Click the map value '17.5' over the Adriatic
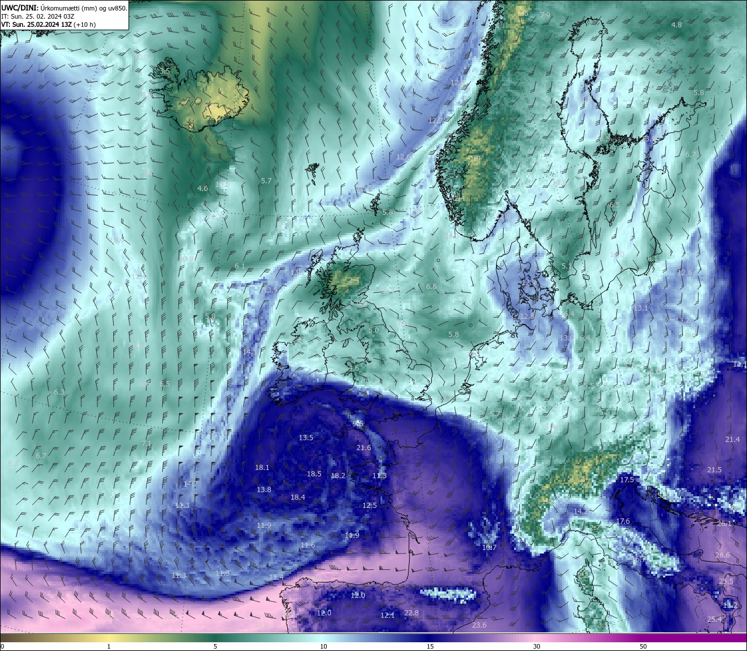 coord(627,480)
